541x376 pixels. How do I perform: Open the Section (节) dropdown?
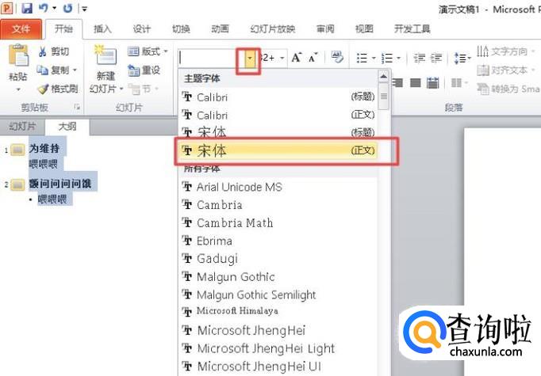(143, 89)
